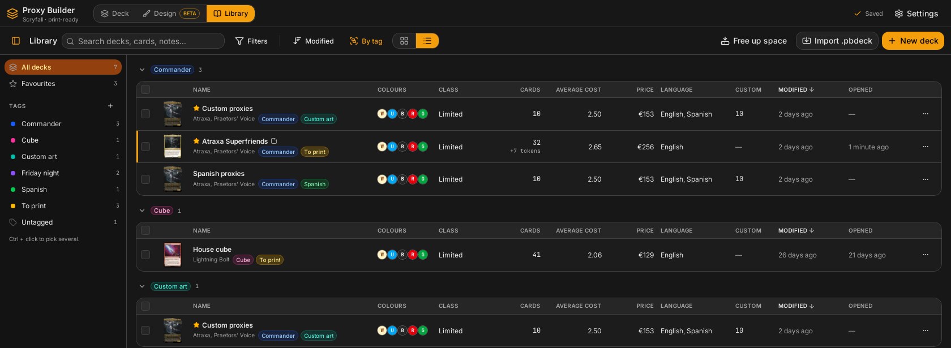Open Settings gear

click(x=916, y=14)
